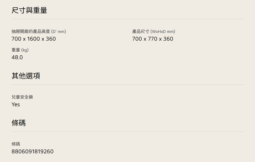Click the (WxHxD mm) unit text
Image resolution: width=255 pixels, height=162 pixels.
pyautogui.click(x=163, y=32)
